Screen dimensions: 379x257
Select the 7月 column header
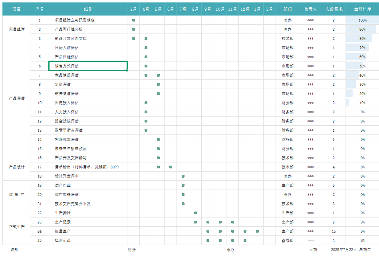tap(183, 9)
